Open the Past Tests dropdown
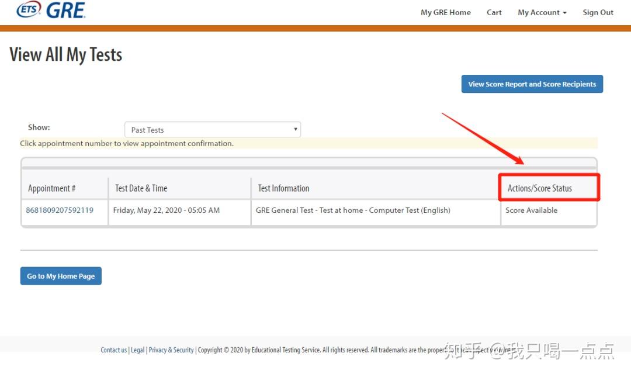The image size is (631, 377). 213,130
